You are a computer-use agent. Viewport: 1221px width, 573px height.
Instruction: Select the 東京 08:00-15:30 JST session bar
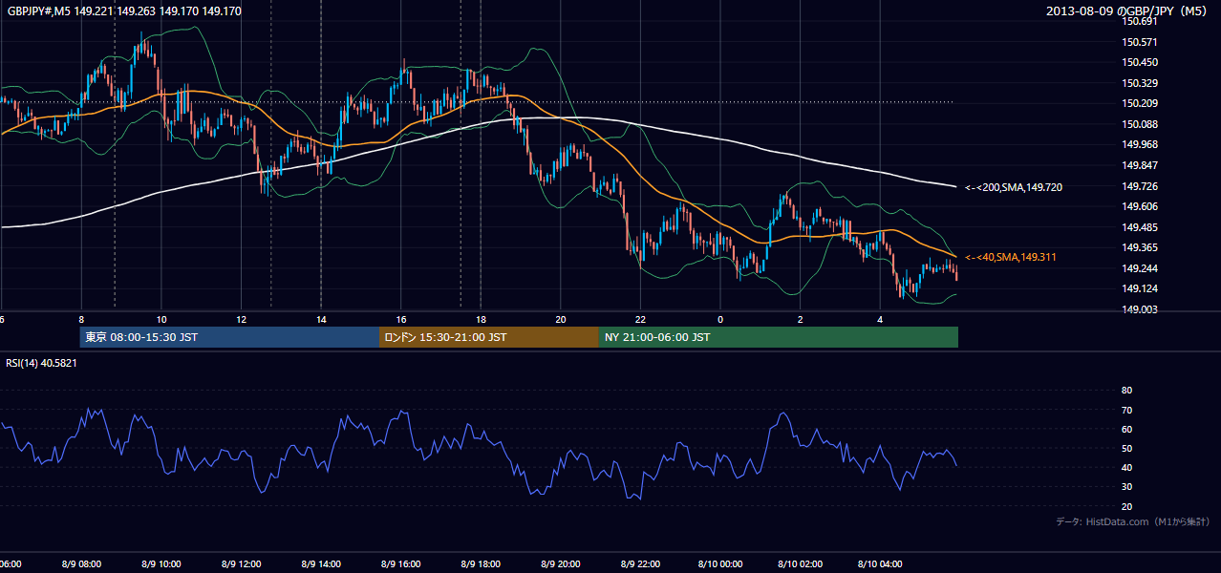pyautogui.click(x=229, y=337)
